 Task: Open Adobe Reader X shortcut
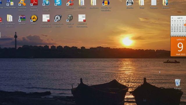(x=34, y=5)
